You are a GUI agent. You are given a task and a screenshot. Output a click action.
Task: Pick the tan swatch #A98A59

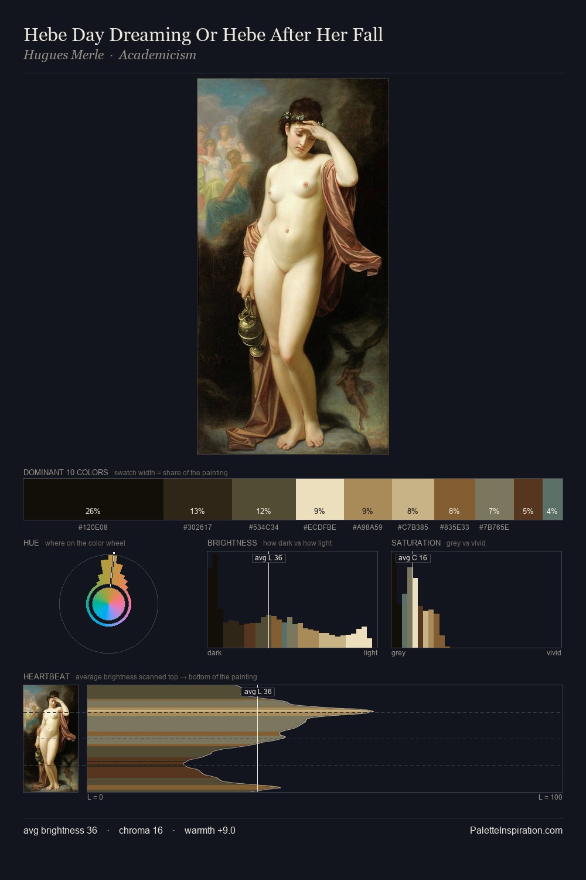click(x=367, y=499)
